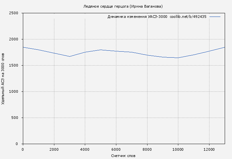Click the 4000 tick label on X-axis
This screenshot has width=232, height=159.
85,149
